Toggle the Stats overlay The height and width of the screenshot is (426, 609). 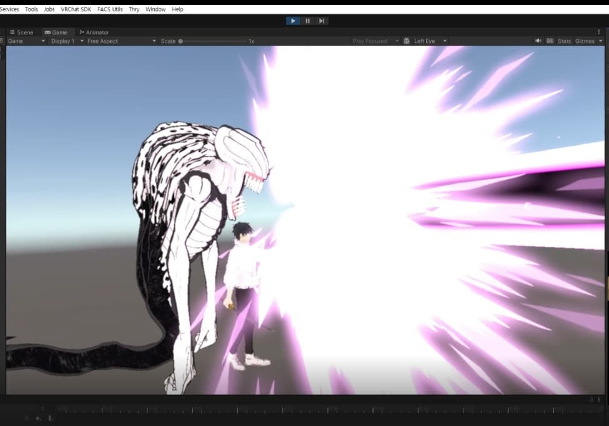(564, 41)
